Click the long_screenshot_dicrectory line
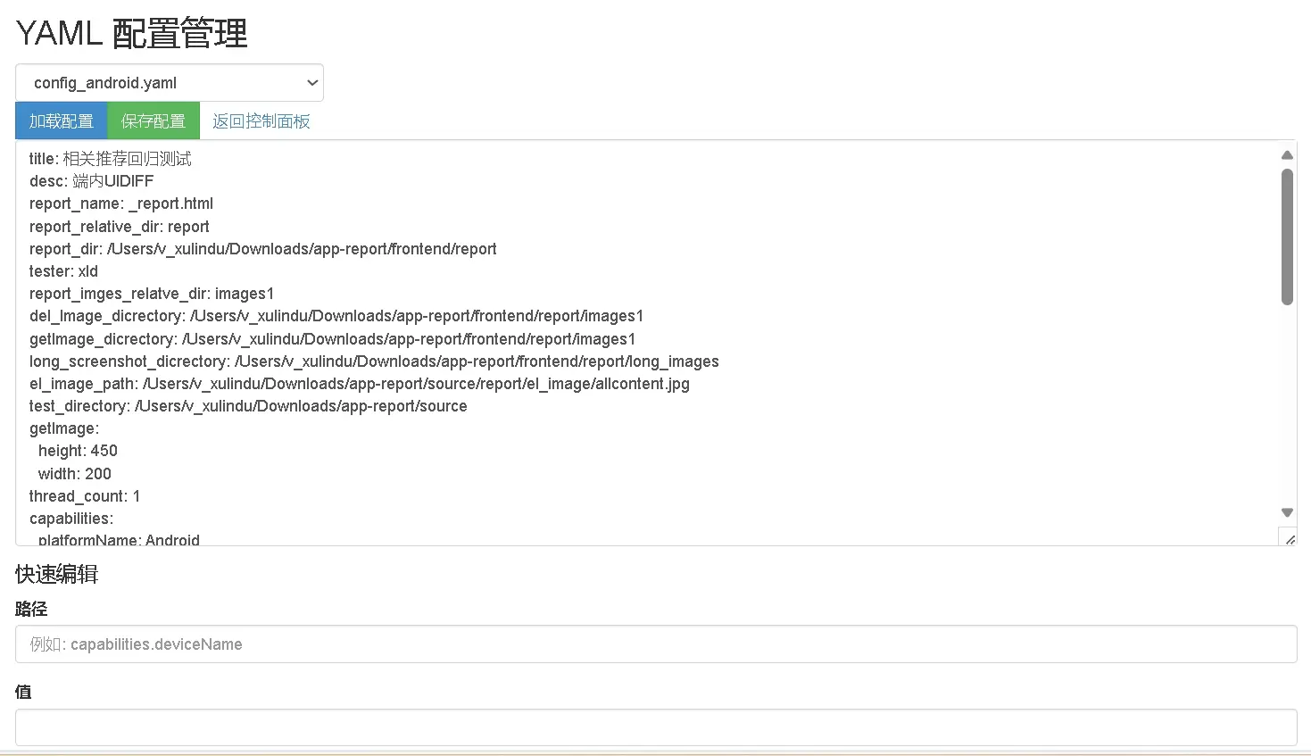Screen dimensions: 1311x756 [x=374, y=361]
